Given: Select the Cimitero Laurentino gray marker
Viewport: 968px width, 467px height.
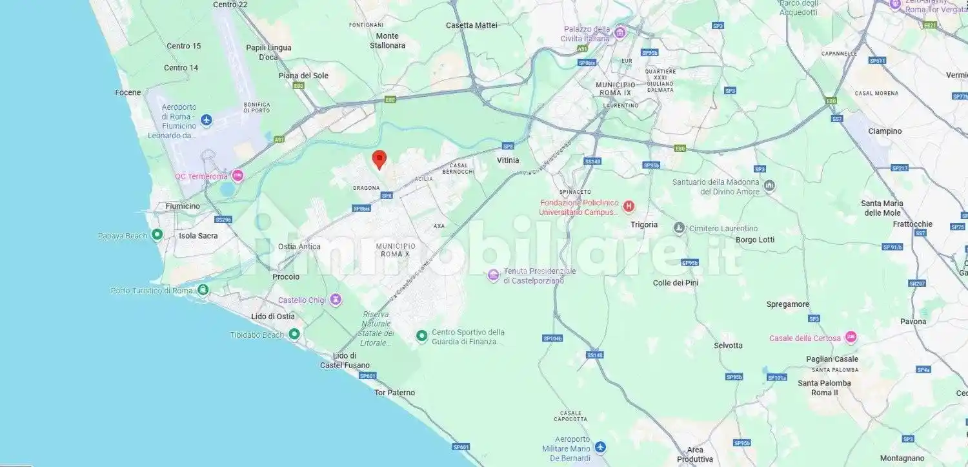Looking at the screenshot, I should (679, 228).
